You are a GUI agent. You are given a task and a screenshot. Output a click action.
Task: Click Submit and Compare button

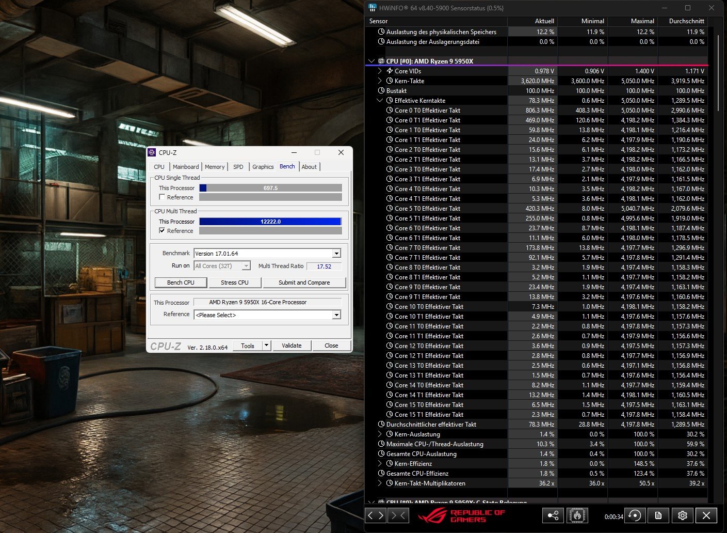(304, 283)
